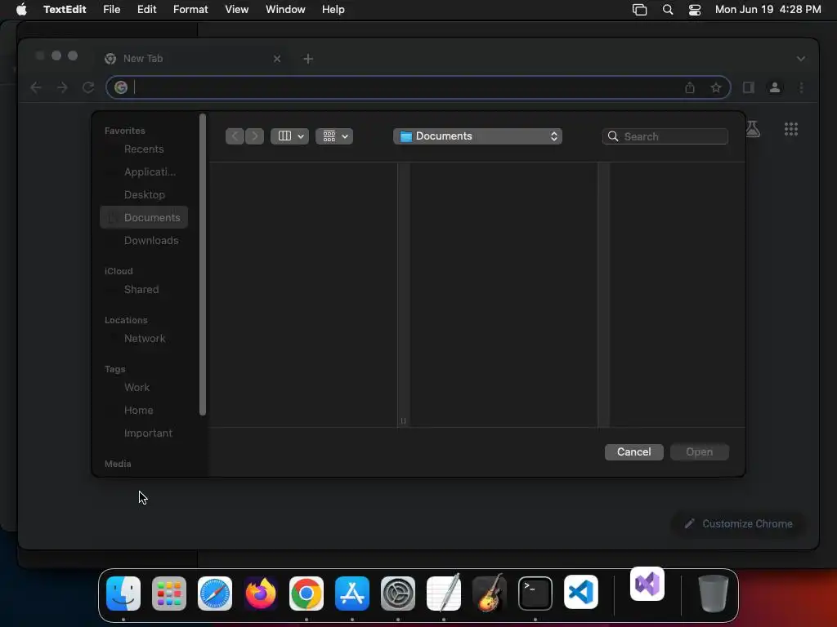
Task: Open Chrome's three-dot menu
Action: (x=801, y=87)
